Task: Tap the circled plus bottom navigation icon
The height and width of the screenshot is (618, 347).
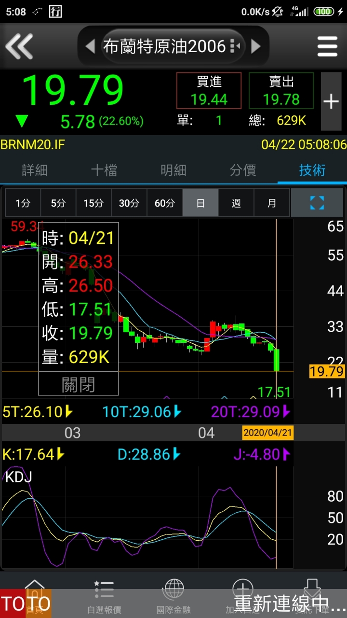Action: 242,590
